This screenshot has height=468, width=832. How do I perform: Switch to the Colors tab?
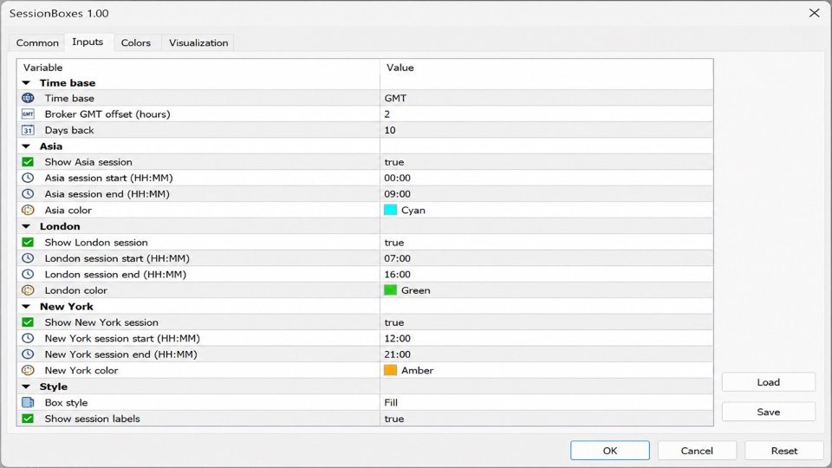(x=136, y=43)
